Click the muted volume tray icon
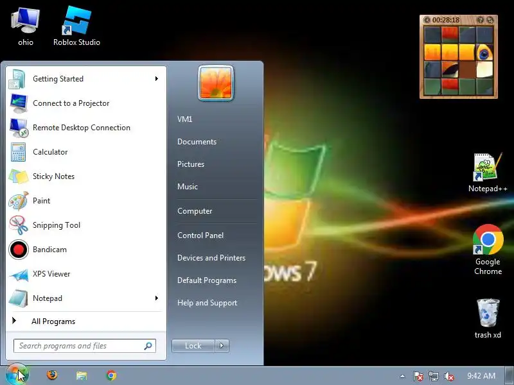The width and height of the screenshot is (514, 385). point(448,376)
